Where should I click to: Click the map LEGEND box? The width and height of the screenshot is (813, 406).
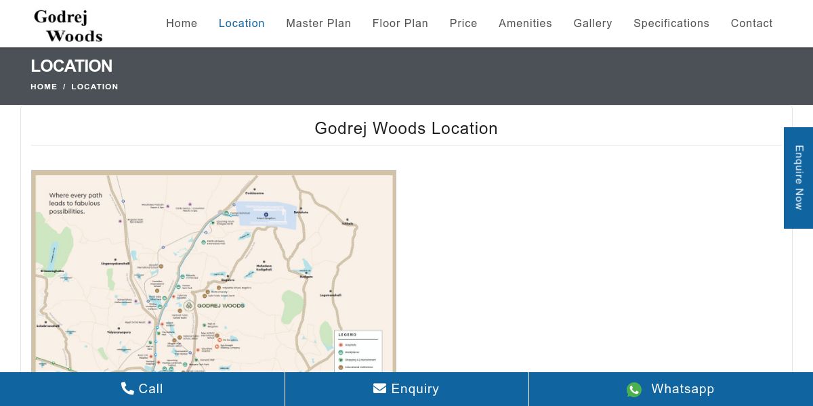point(359,351)
